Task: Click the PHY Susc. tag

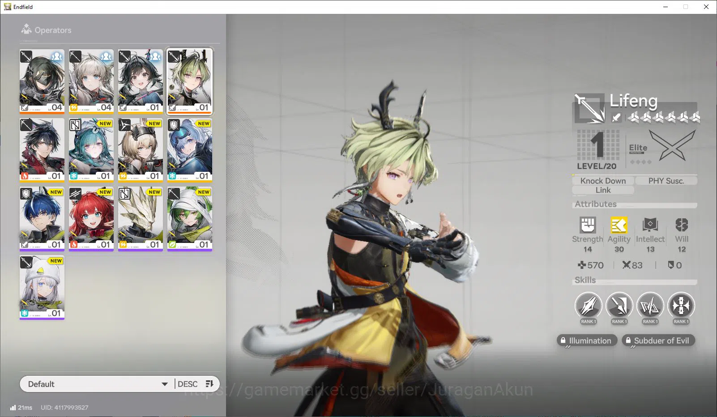Action: 666,181
